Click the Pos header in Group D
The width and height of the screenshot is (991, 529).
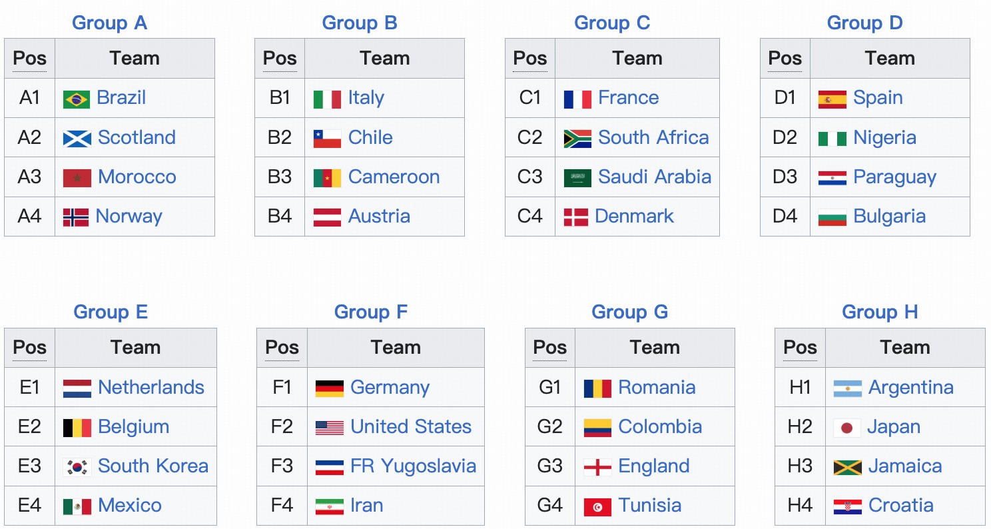(785, 59)
